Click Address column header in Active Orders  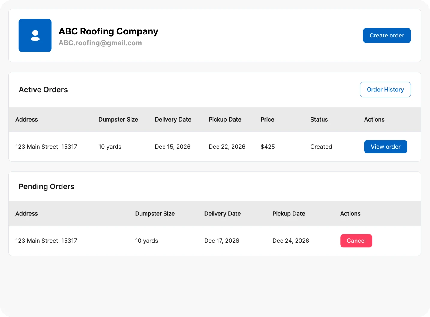point(26,120)
